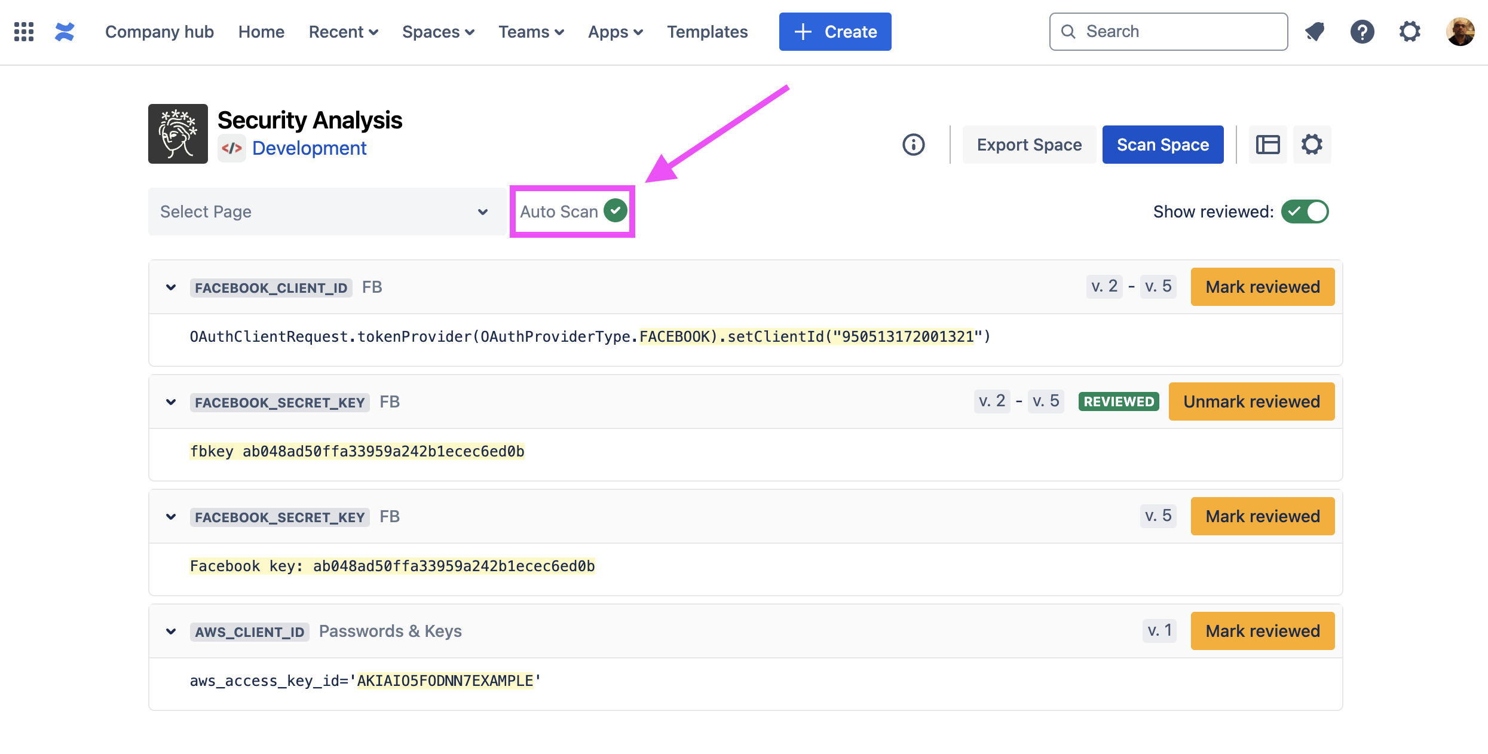Open the Teams dropdown menu
The image size is (1488, 754).
tap(531, 32)
